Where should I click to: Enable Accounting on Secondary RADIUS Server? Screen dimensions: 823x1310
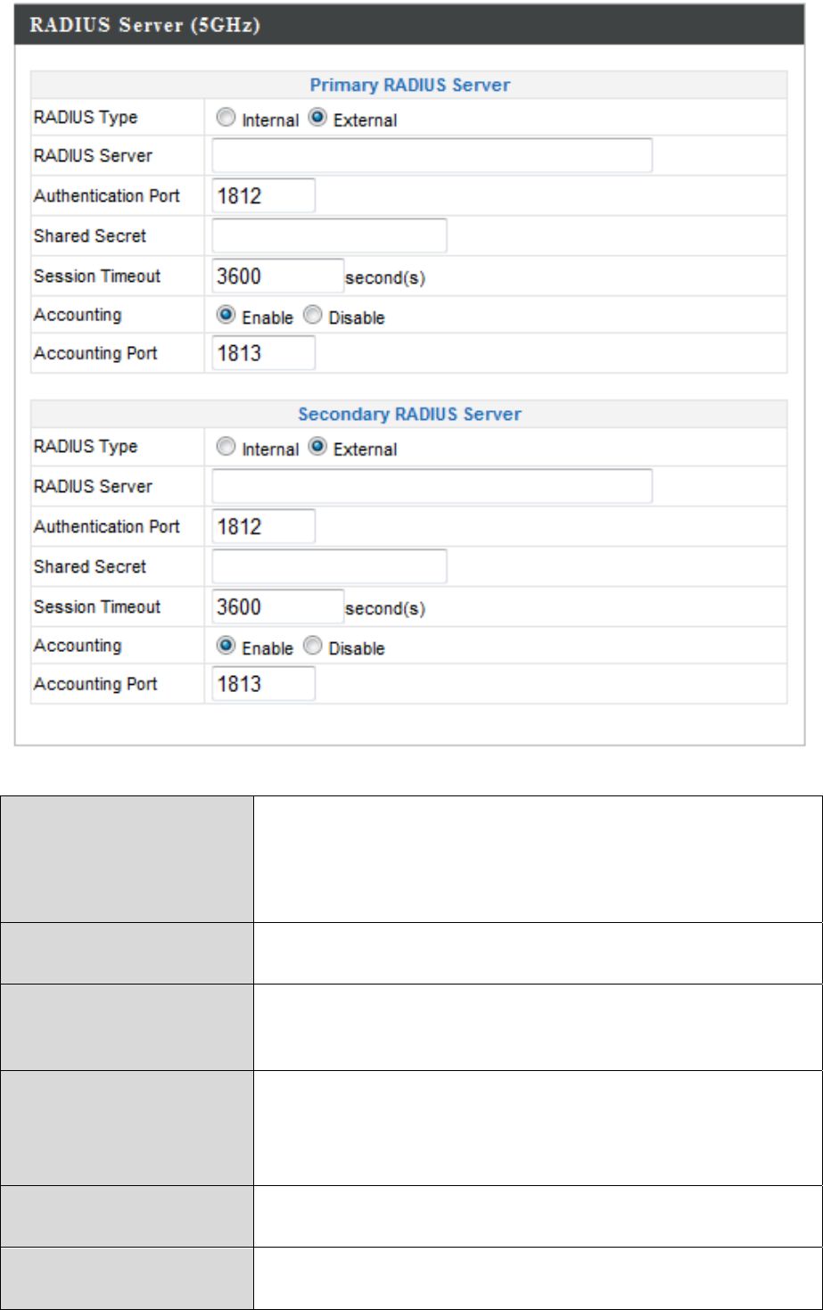tap(226, 646)
